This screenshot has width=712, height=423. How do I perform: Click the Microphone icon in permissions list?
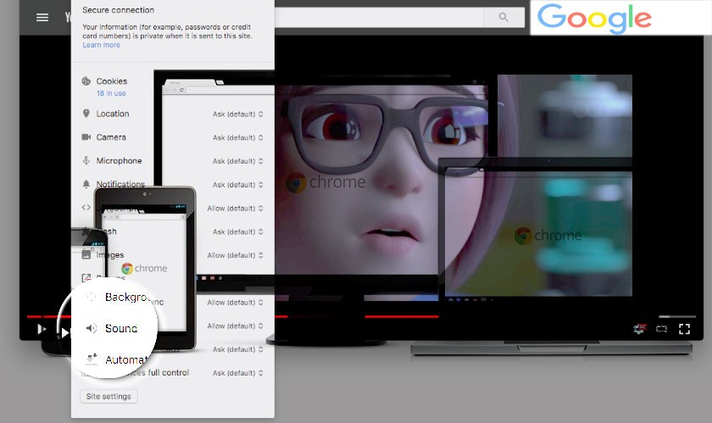(86, 160)
